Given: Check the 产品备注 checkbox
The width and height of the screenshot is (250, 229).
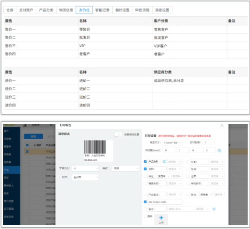Looking at the screenshot, I should 145,194.
